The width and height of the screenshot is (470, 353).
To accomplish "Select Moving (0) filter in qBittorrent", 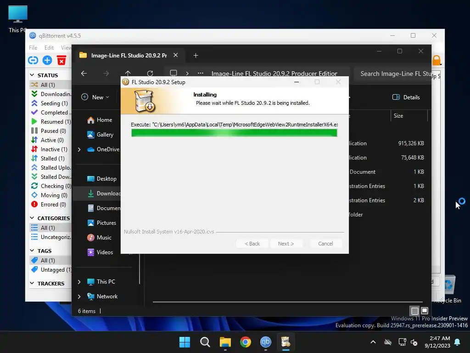I will (50, 195).
